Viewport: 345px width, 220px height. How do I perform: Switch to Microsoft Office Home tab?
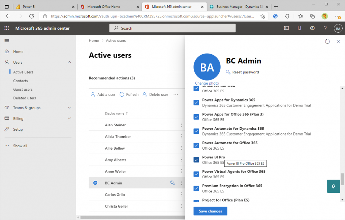point(109,7)
